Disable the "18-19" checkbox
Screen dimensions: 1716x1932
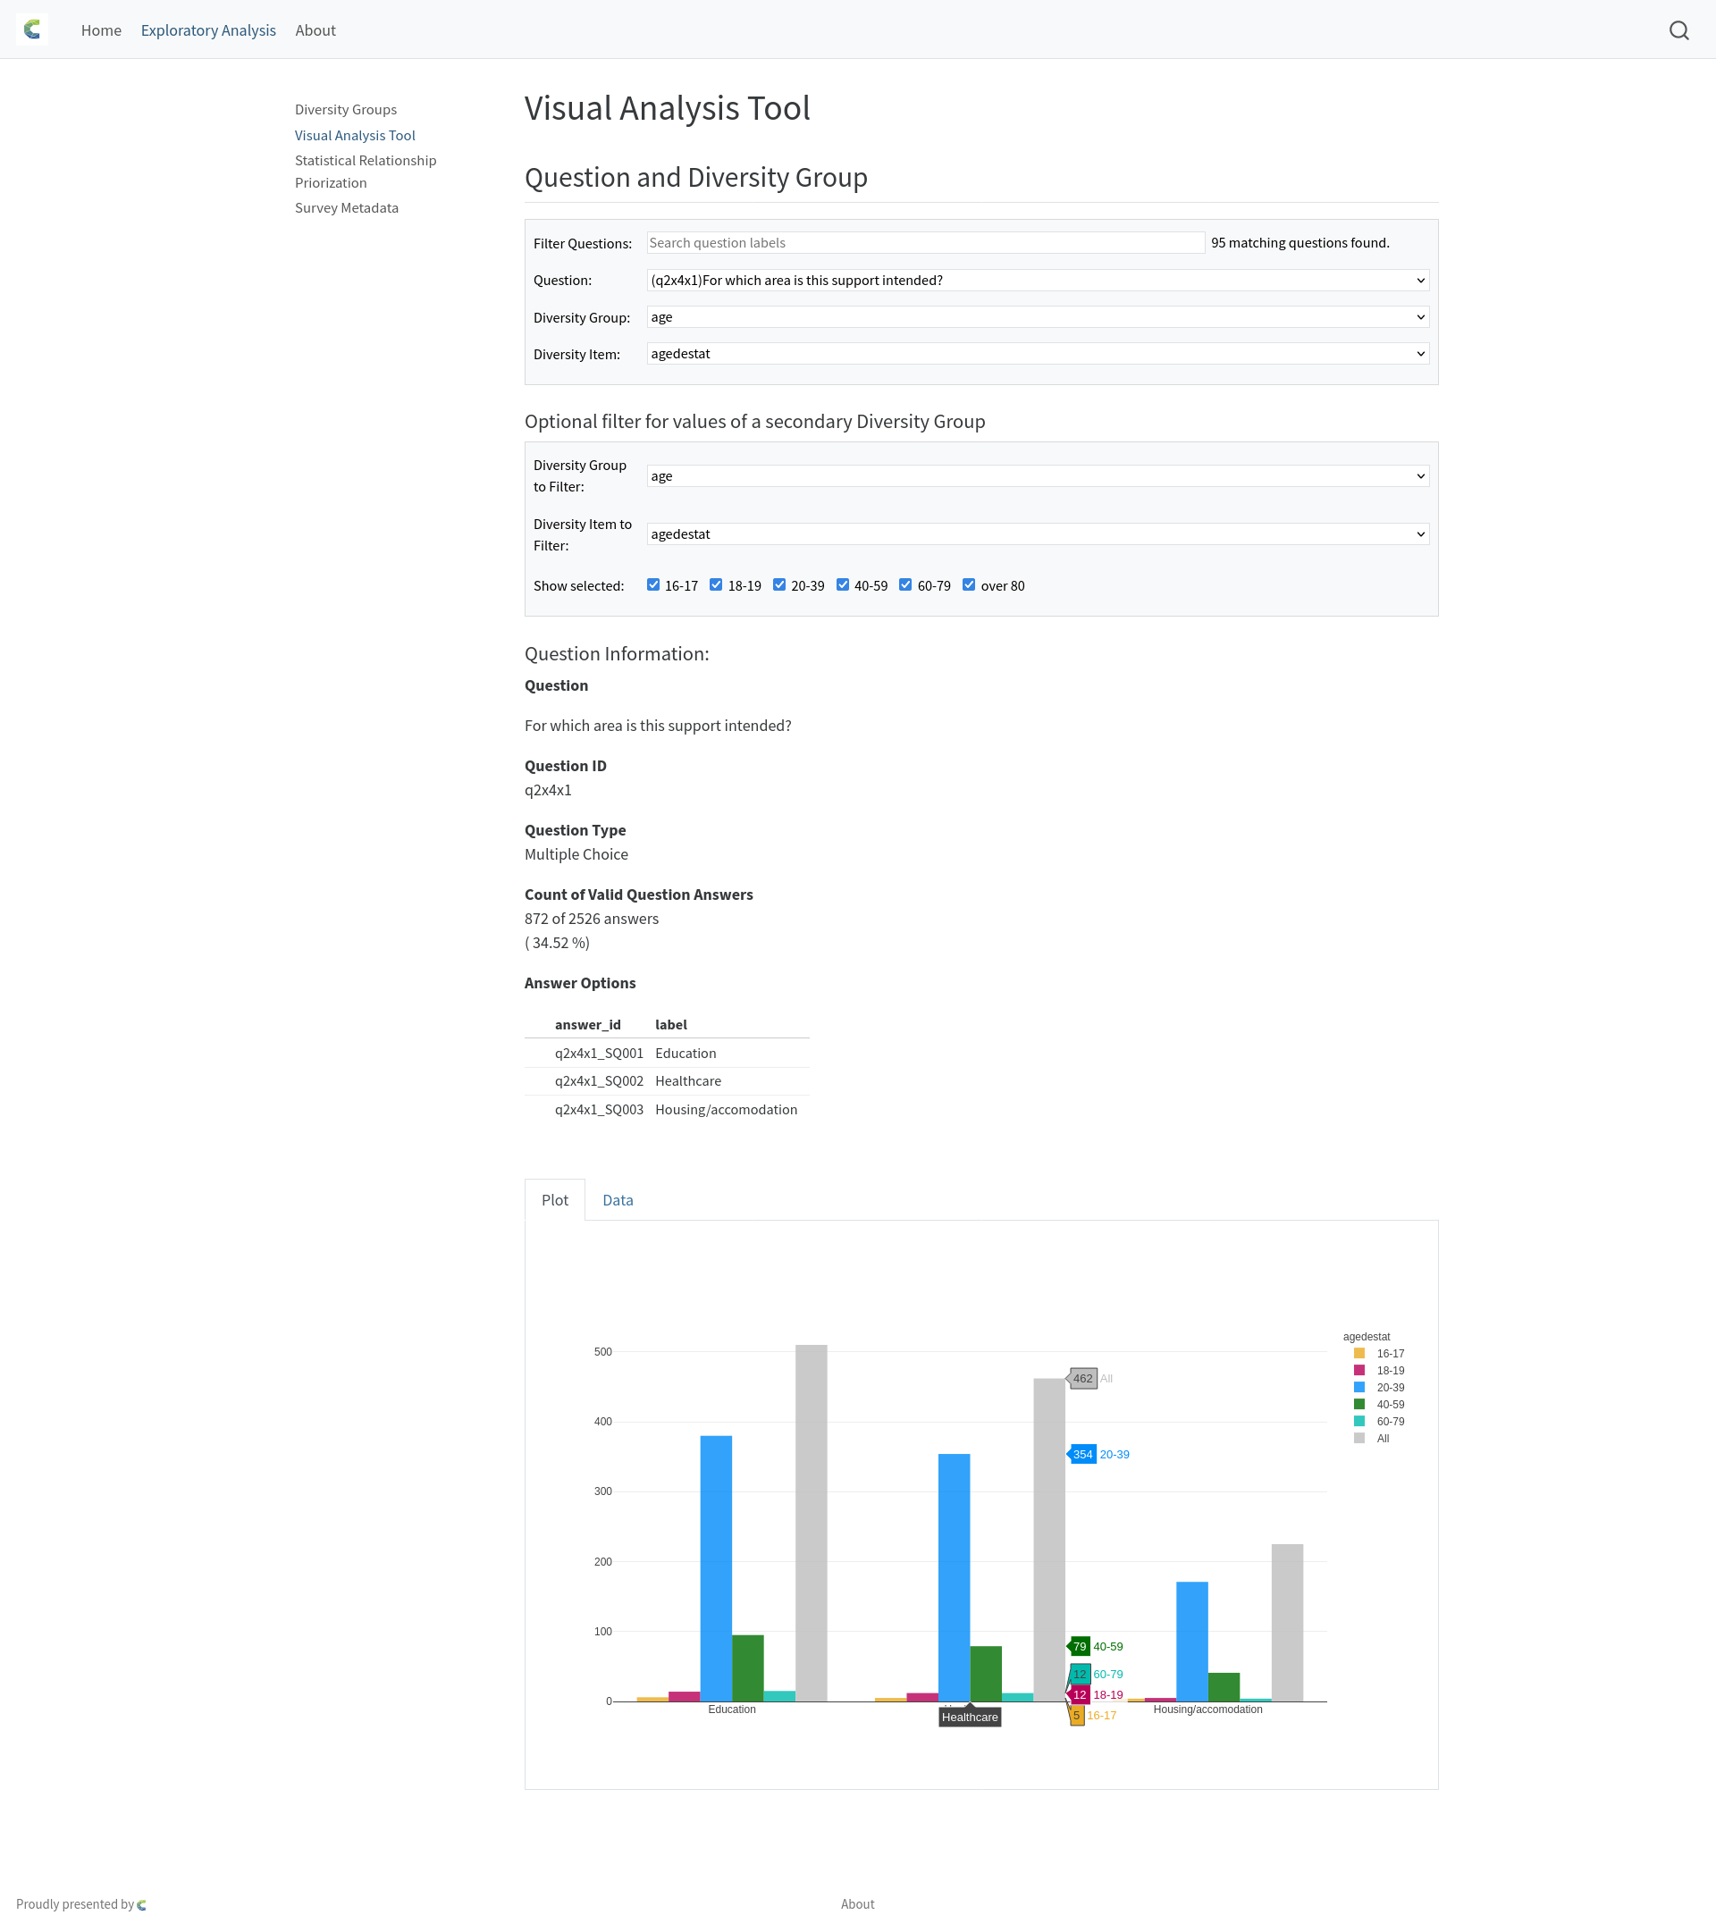[x=716, y=584]
